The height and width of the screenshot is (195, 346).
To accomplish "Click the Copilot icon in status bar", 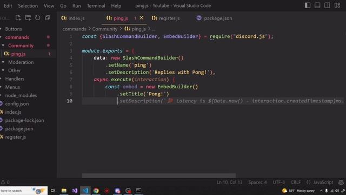I will pos(341,183).
